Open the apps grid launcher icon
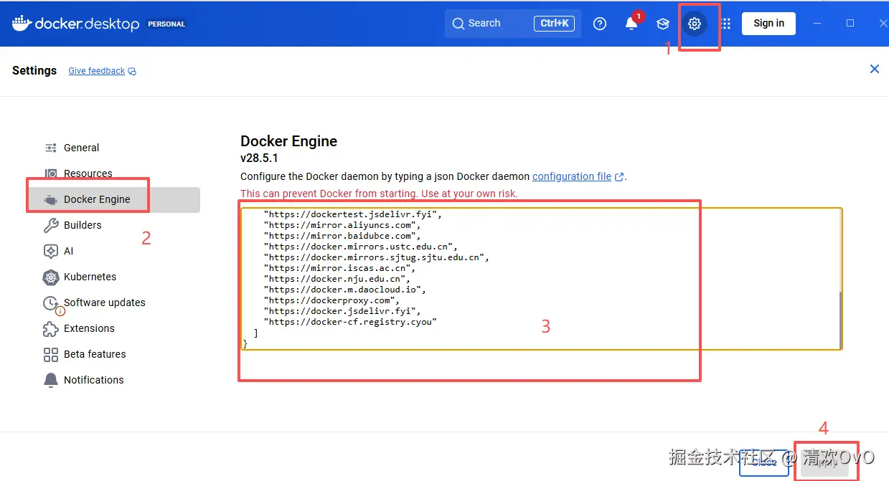 [726, 24]
